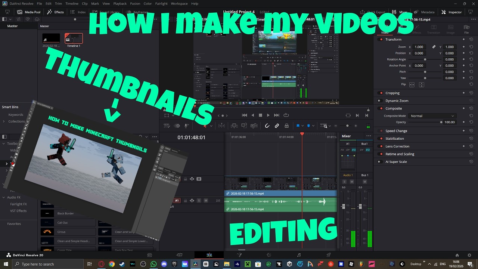Open the selection tool dropdown arrow
The image size is (478, 269).
(211, 126)
